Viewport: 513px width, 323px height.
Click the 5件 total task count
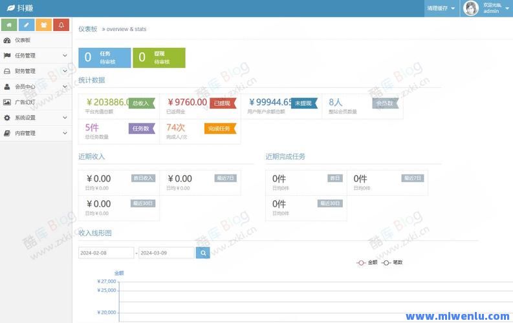92,127
